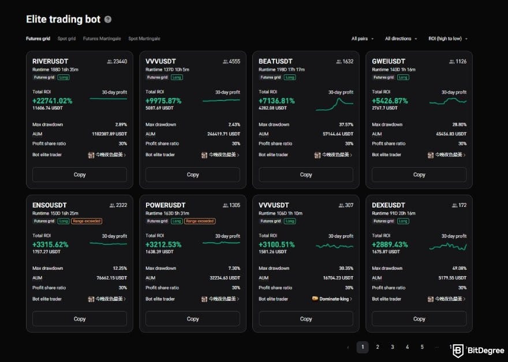The image size is (508, 362).
Task: Click the followers icon next to 4555
Action: 225,62
